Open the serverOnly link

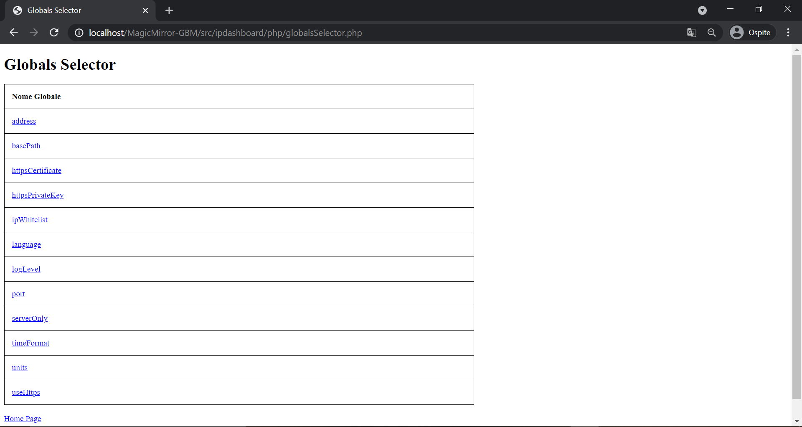click(x=30, y=318)
